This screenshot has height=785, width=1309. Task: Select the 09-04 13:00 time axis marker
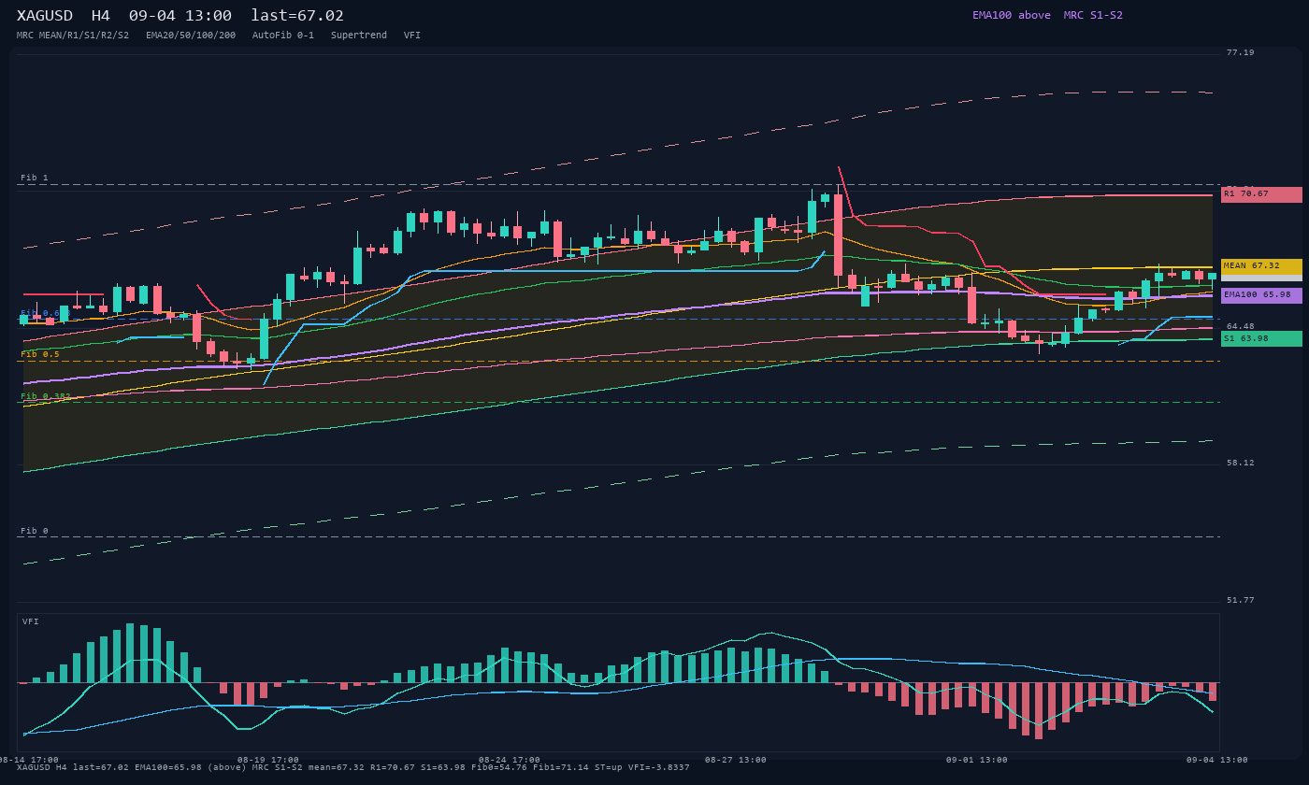pyautogui.click(x=1217, y=760)
